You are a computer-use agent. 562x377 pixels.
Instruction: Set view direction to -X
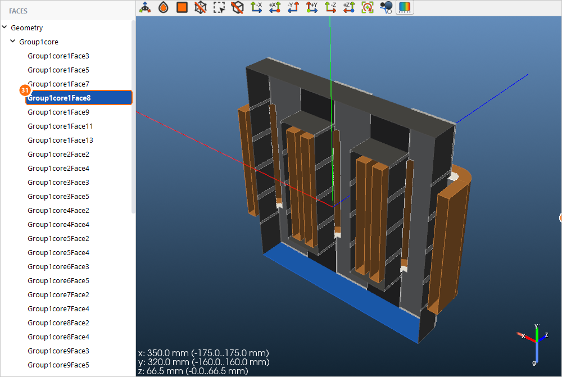pos(256,7)
